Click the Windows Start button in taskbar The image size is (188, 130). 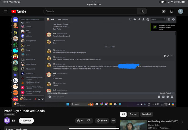68,104
